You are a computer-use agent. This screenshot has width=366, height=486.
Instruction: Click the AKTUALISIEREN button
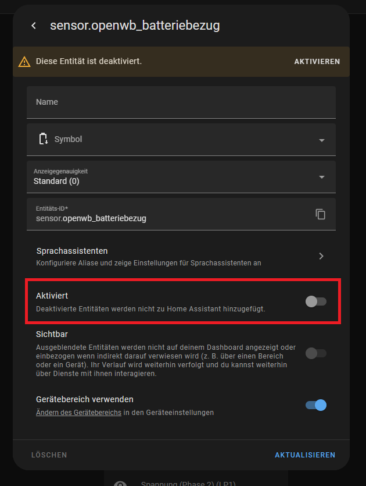click(305, 455)
